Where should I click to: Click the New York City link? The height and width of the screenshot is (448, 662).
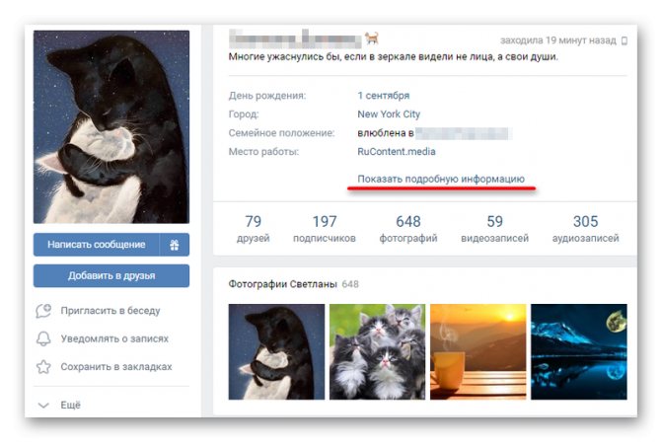coord(389,114)
